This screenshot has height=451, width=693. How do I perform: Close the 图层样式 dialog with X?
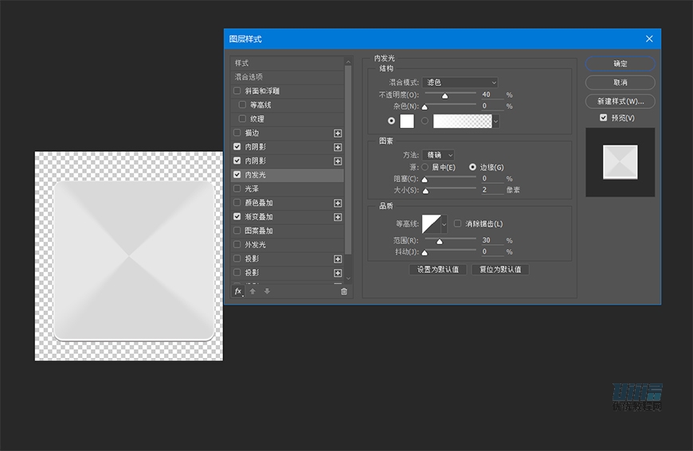[x=649, y=39]
